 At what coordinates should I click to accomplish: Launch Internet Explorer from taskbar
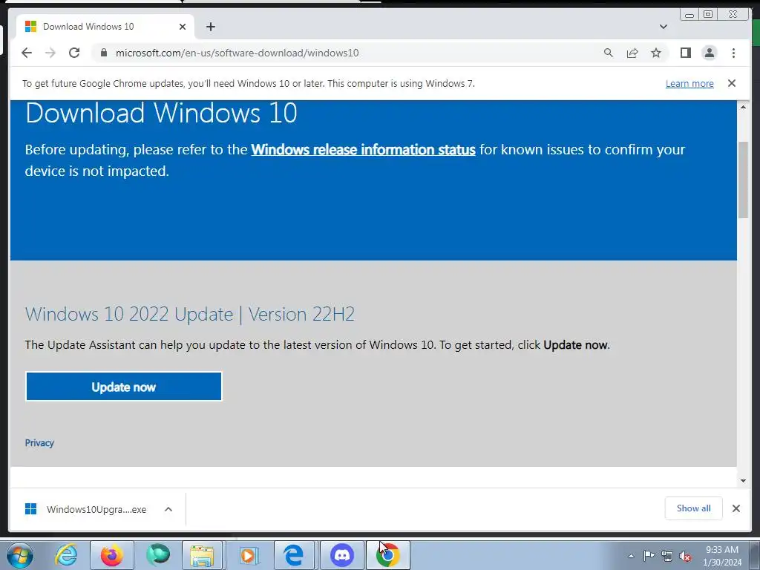point(66,555)
